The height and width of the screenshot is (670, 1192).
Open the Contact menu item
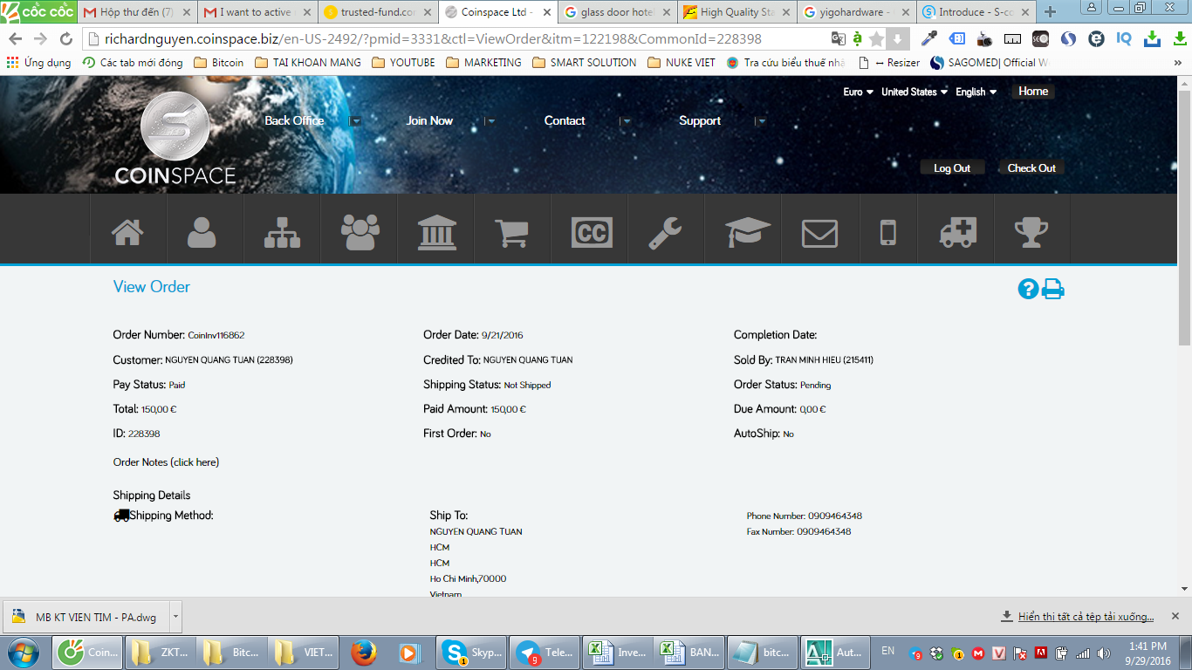565,120
